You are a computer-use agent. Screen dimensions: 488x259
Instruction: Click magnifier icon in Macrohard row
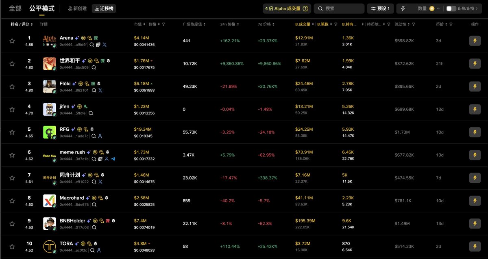coord(94,205)
